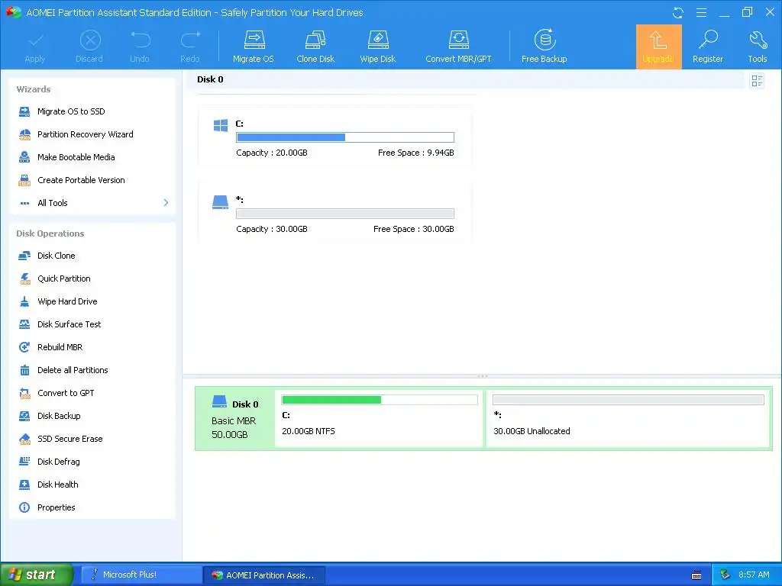Click C: blue capacity usage bar
Image resolution: width=782 pixels, height=586 pixels.
click(x=345, y=137)
